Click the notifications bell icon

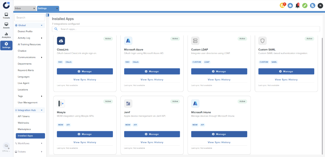pos(297,5)
